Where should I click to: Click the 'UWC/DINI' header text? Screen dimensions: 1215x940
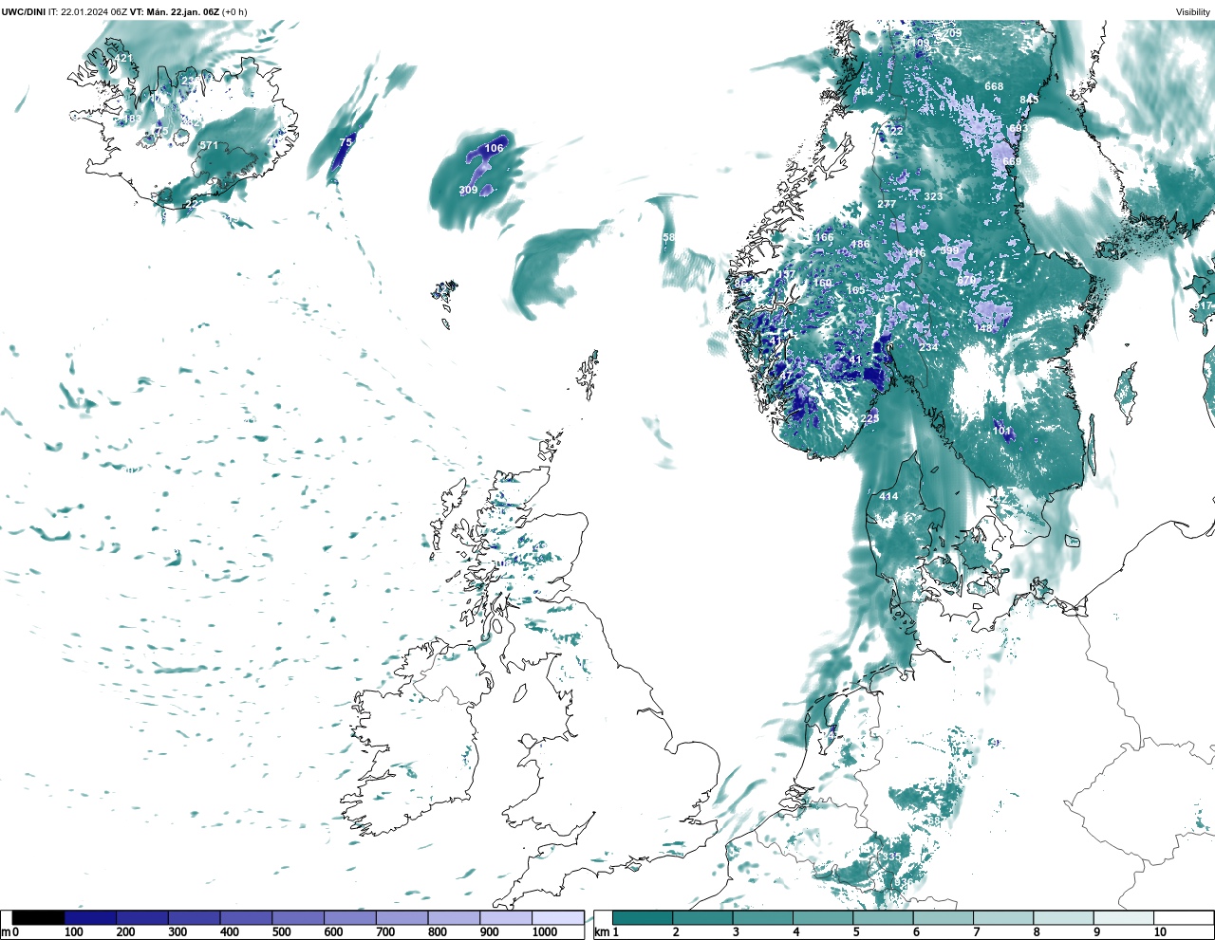click(23, 12)
